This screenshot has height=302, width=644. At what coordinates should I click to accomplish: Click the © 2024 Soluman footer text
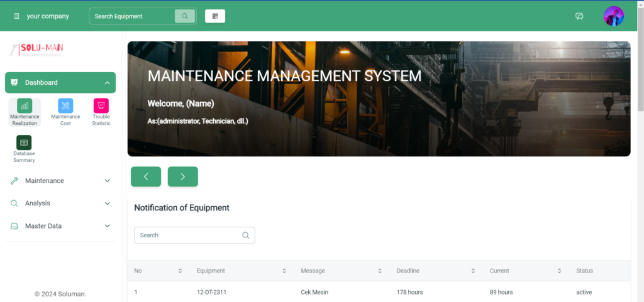(60, 294)
